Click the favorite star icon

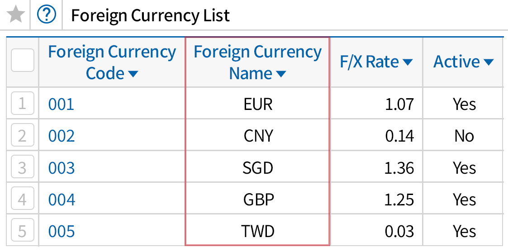[16, 15]
